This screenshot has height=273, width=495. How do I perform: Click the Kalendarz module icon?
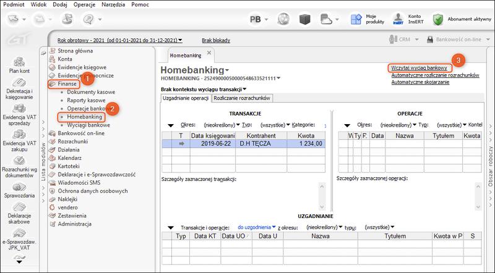(52, 158)
